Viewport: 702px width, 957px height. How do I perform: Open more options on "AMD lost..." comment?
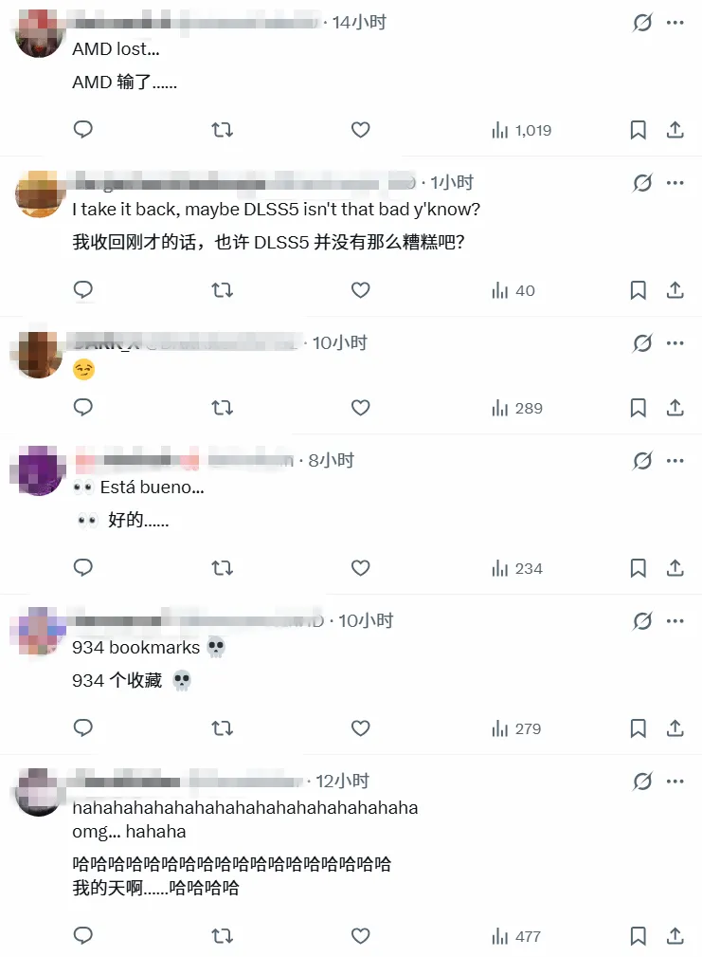click(x=675, y=23)
